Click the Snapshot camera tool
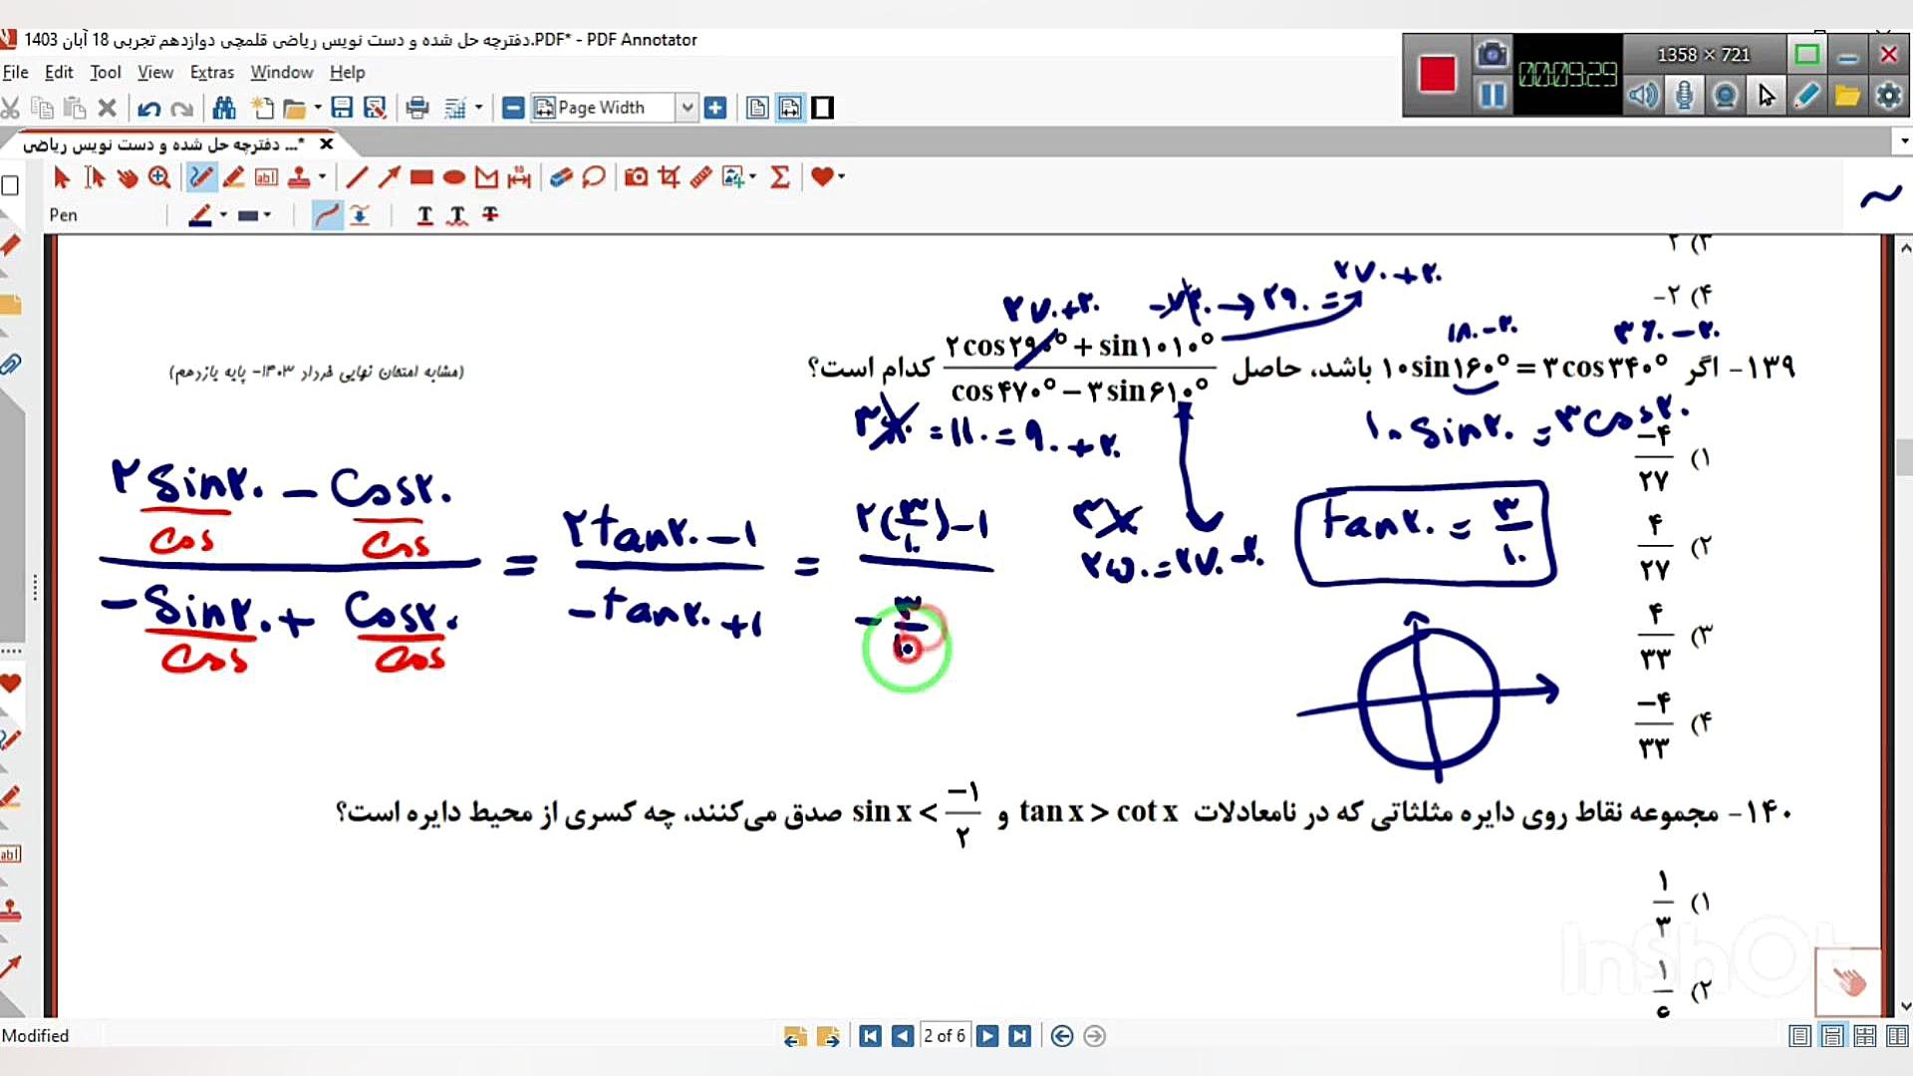The width and height of the screenshot is (1913, 1076). click(x=636, y=177)
